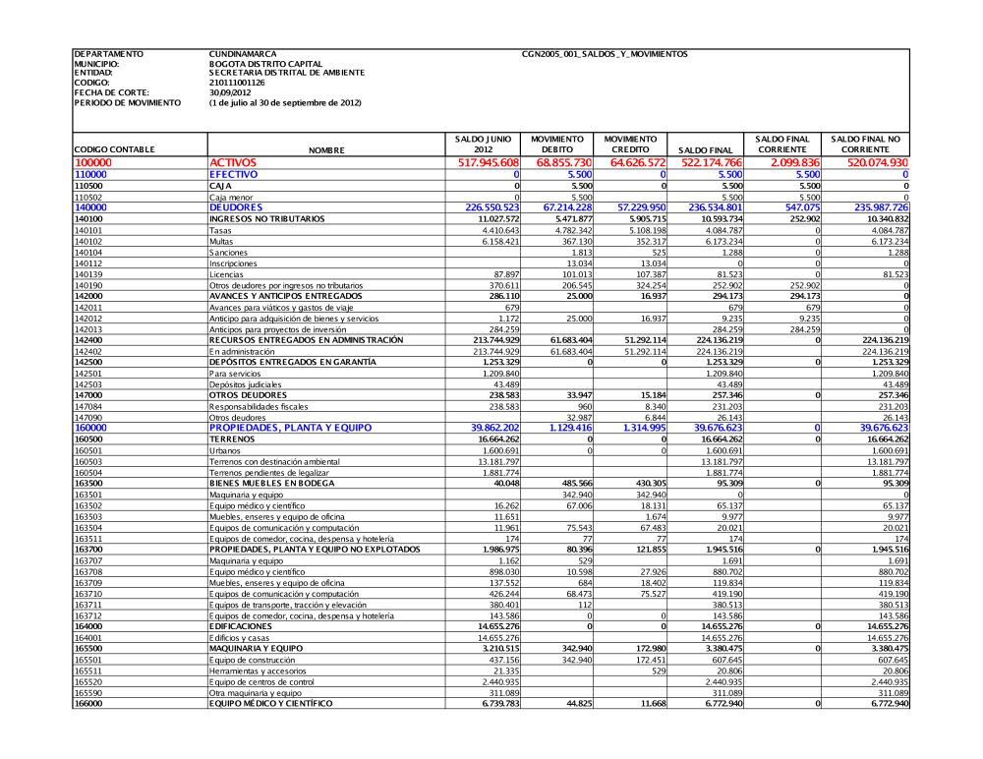Click the EDIFICACIONES row name
The width and height of the screenshot is (983, 759).
point(246,625)
